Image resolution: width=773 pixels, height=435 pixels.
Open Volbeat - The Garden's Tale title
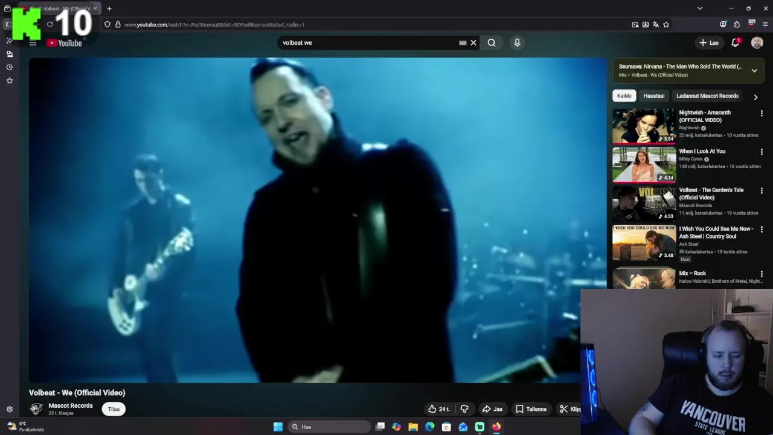point(711,193)
